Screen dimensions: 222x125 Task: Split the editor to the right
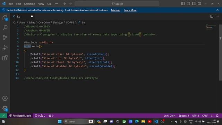212,16
